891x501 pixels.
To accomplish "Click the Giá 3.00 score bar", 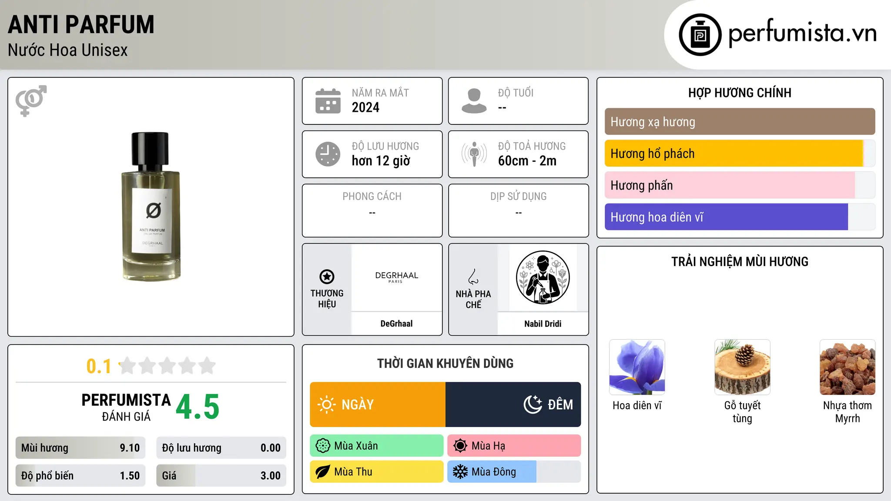I will point(221,476).
